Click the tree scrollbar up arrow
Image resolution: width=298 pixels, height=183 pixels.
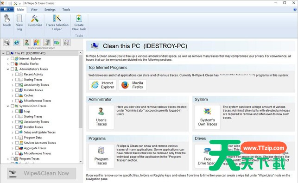[81, 53]
